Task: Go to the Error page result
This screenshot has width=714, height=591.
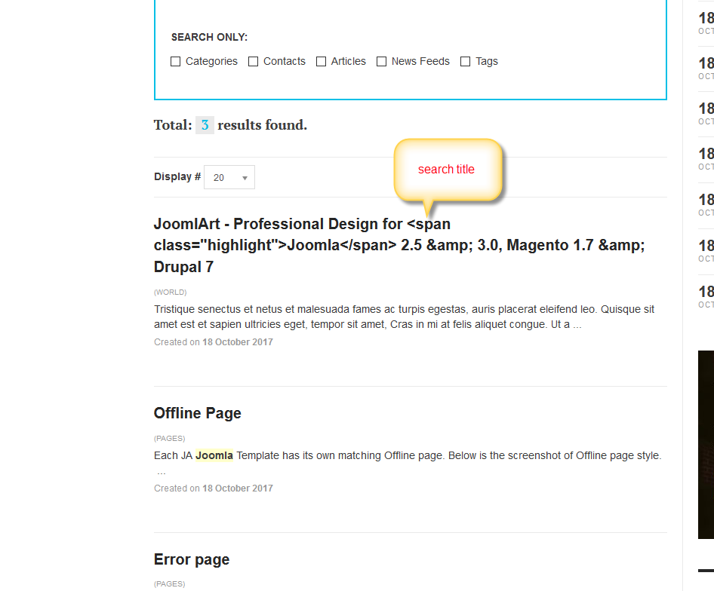Action: [192, 559]
